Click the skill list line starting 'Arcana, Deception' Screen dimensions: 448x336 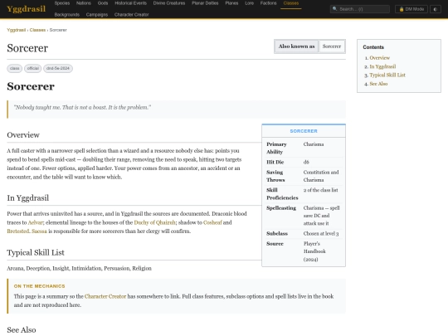point(79,269)
